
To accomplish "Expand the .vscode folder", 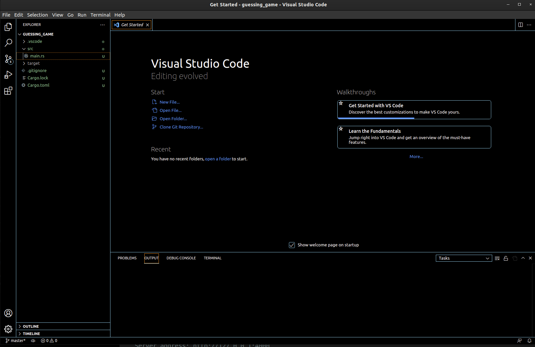I will [24, 42].
